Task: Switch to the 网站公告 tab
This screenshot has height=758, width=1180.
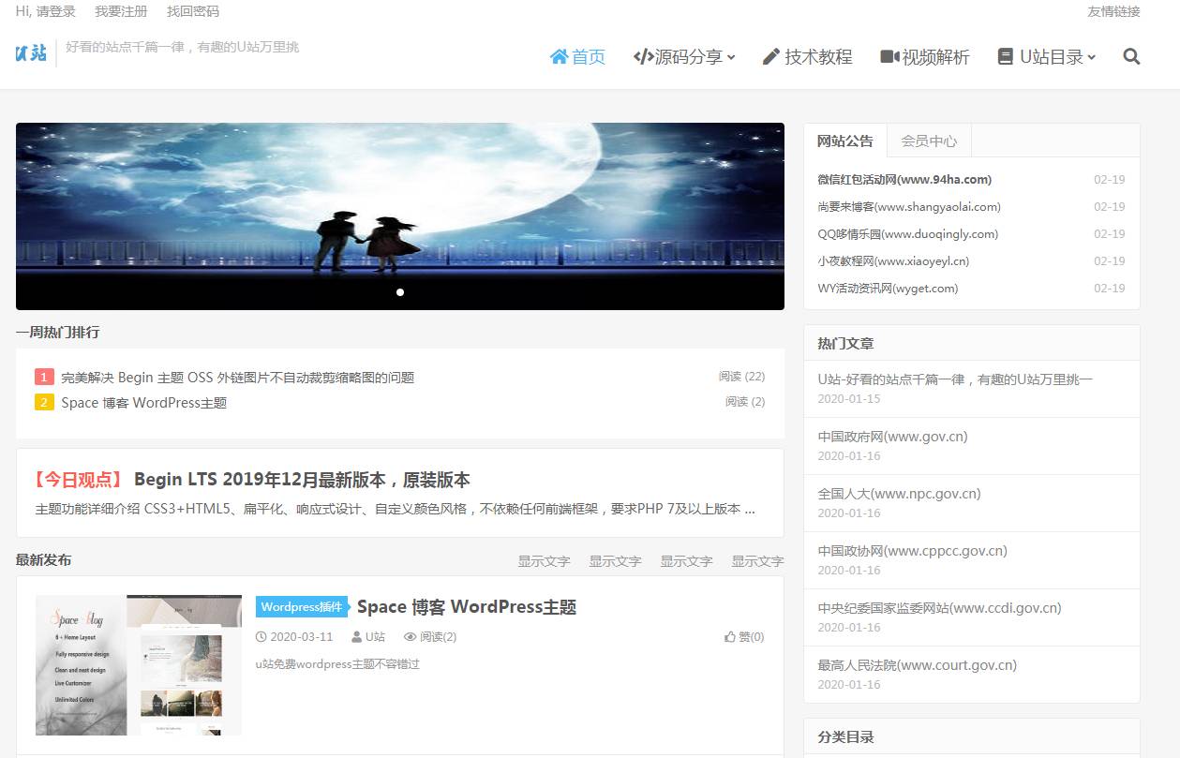Action: (844, 141)
